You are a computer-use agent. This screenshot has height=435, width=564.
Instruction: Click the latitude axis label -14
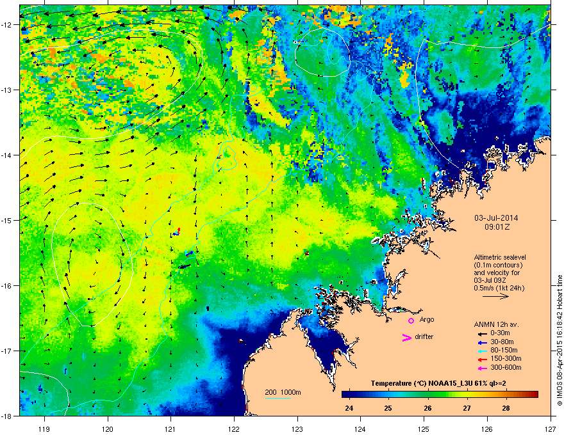coord(7,155)
